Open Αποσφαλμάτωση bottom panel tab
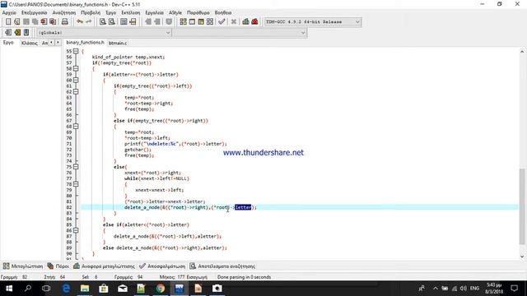Screen dimensions: 527x296 162,266
